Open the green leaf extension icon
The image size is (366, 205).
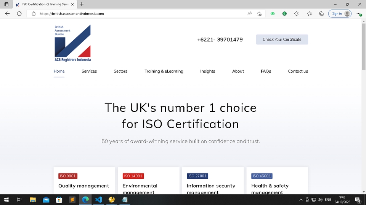pyautogui.click(x=273, y=14)
